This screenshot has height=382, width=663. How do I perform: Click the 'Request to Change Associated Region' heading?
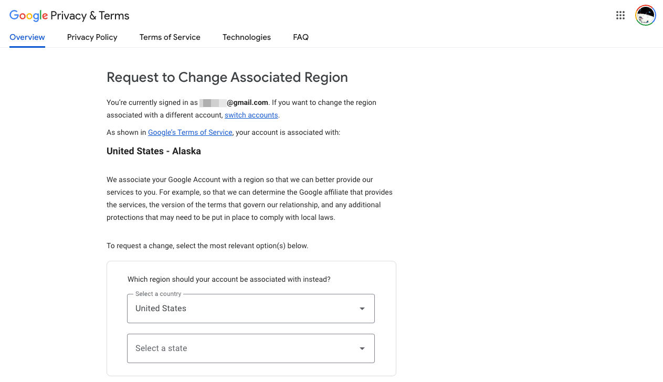[x=227, y=78]
